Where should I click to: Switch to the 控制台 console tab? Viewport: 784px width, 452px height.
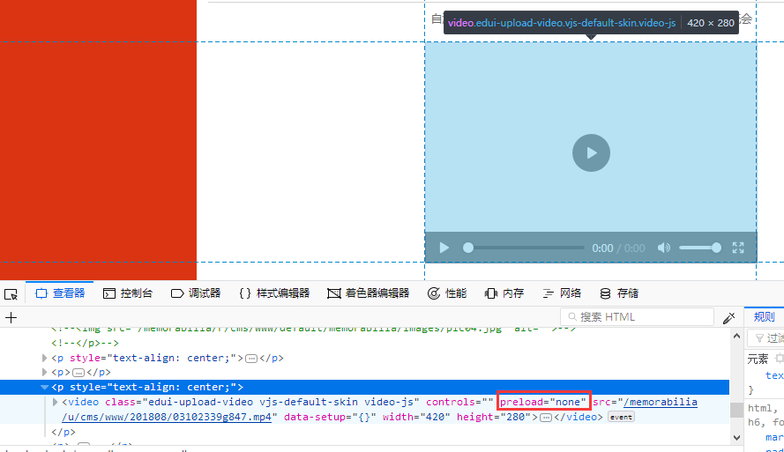point(128,293)
